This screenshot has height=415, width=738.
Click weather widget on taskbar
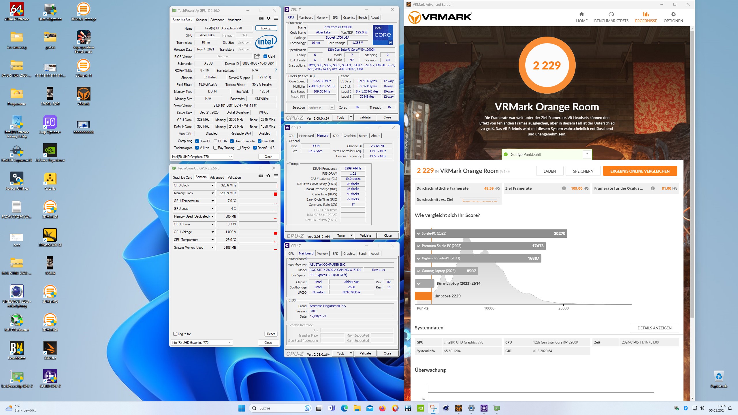click(x=21, y=408)
